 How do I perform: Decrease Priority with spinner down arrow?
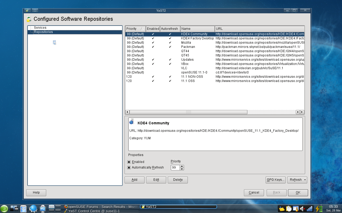182,169
